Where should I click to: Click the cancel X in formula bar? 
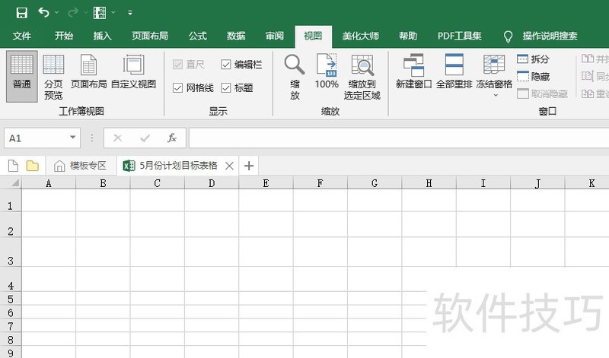[118, 138]
